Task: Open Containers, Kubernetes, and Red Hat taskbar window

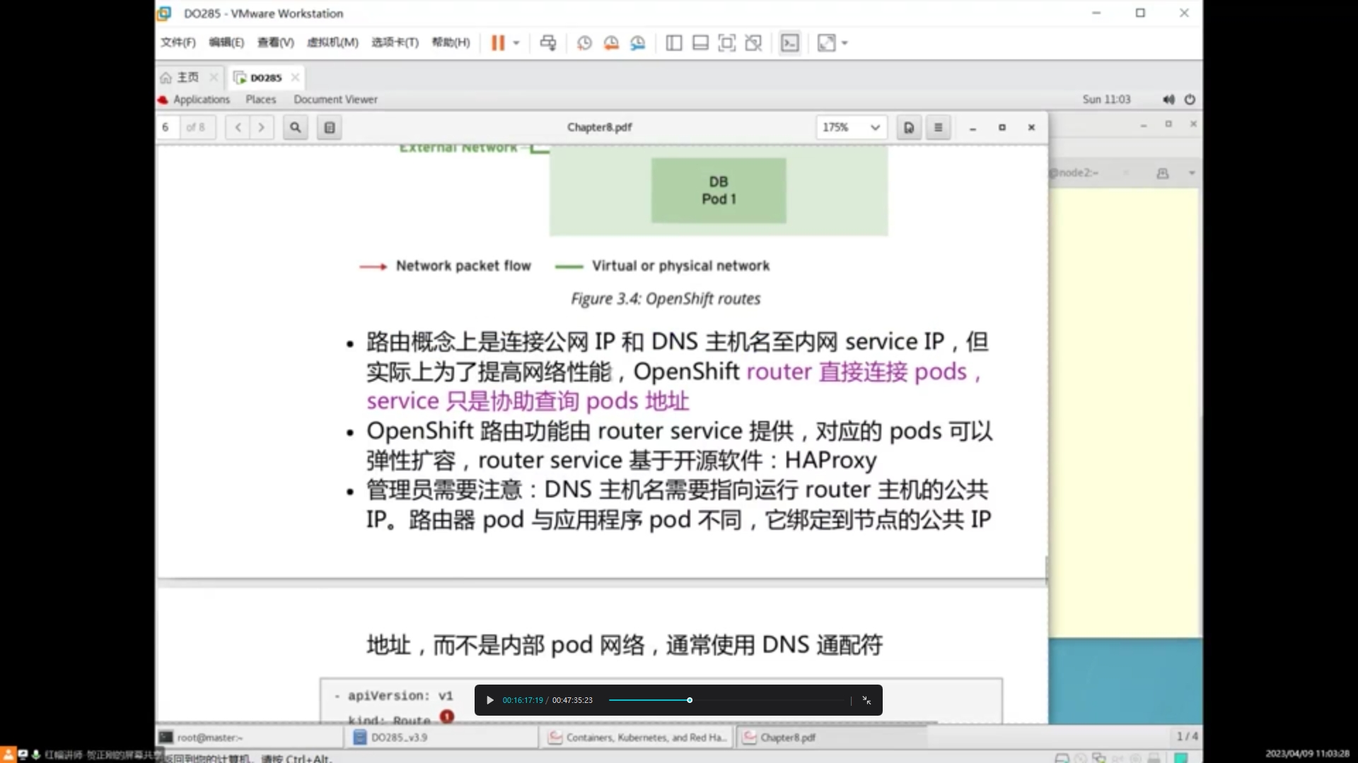Action: click(x=639, y=737)
